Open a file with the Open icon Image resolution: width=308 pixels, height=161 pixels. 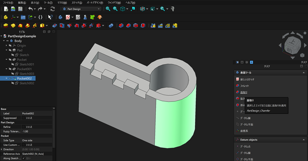13,9
